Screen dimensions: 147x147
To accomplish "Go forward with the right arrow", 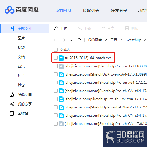I will tap(64, 40).
